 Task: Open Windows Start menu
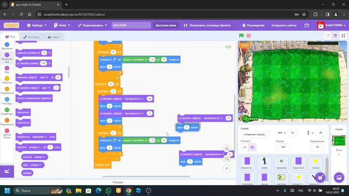tap(7, 191)
